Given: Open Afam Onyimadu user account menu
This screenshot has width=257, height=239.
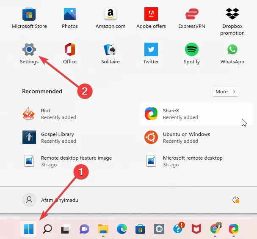Looking at the screenshot, I should click(50, 200).
